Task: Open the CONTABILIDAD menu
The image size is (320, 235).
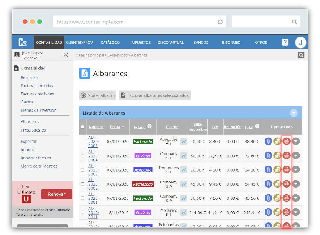Action: 49,42
